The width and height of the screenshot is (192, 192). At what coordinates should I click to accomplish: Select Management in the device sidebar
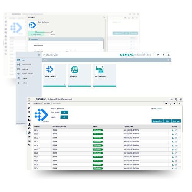pyautogui.click(x=24, y=65)
